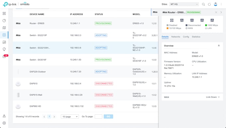Click the Switch - SG2210P device icon

[18, 35]
